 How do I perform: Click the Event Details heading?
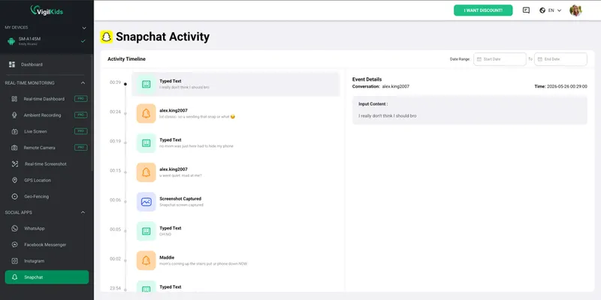(367, 79)
